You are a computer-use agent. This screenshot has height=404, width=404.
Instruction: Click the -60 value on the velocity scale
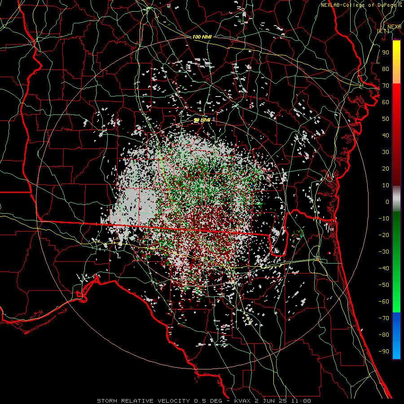click(384, 302)
